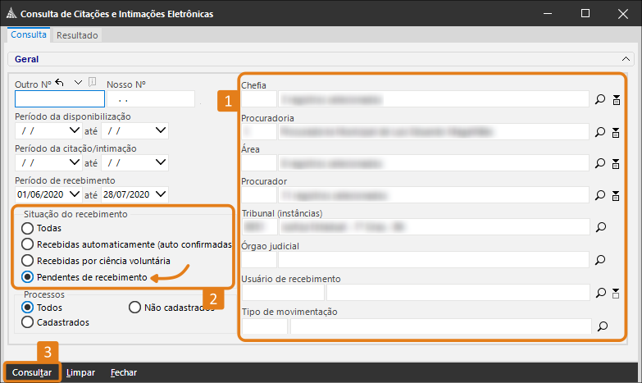The width and height of the screenshot is (642, 383).
Task: Collapse the Geral section
Action: pyautogui.click(x=626, y=59)
